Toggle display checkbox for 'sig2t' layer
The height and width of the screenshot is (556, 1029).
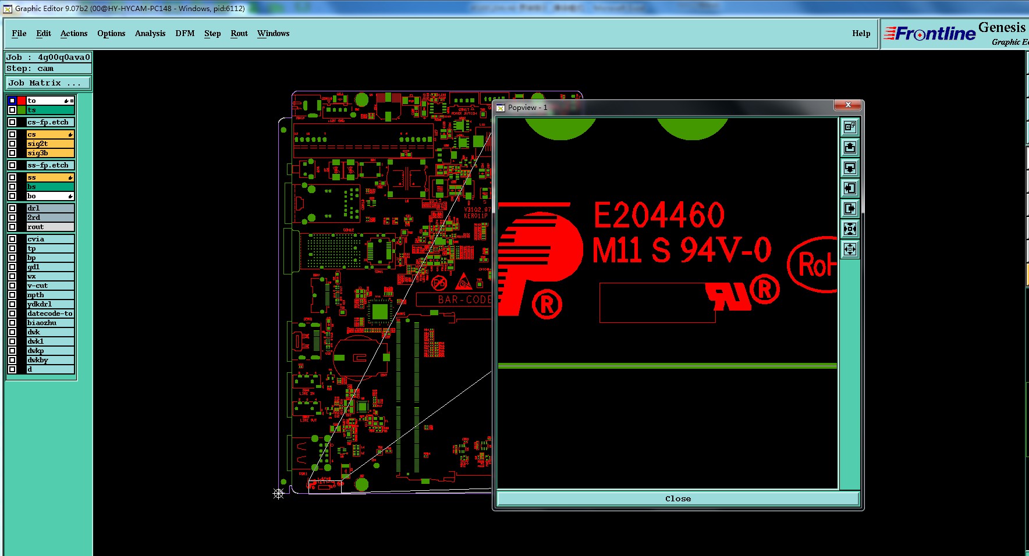click(12, 144)
